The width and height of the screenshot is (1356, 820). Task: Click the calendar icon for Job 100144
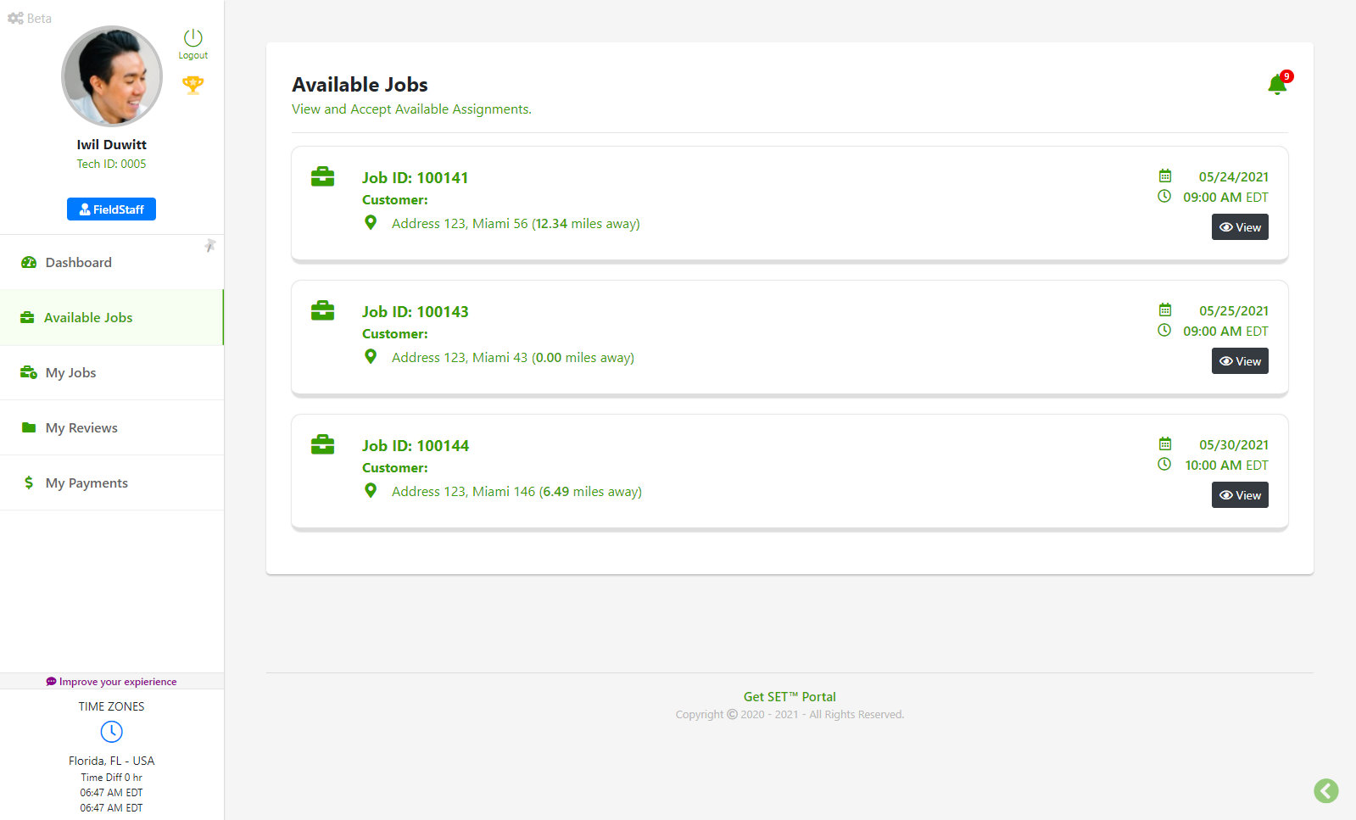[x=1165, y=444]
